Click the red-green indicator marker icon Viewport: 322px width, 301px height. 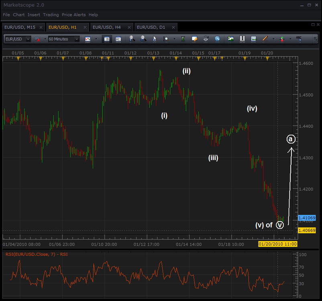click(282, 39)
